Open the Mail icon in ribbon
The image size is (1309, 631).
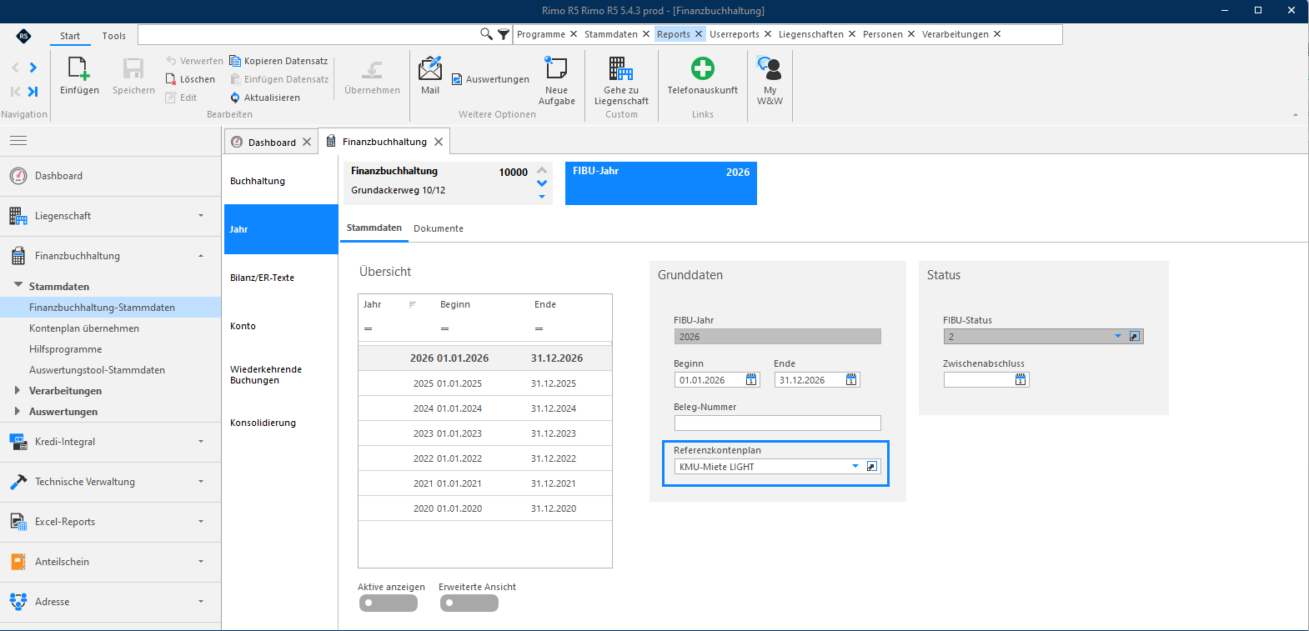tap(430, 68)
